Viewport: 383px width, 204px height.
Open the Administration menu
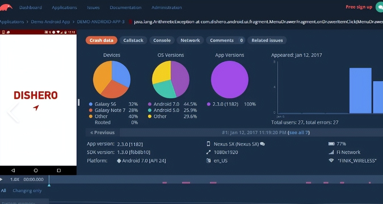167,8
